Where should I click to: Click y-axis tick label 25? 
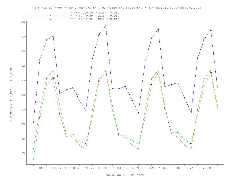23,139
